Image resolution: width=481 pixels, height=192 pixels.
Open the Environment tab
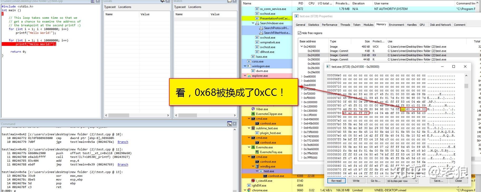click(x=396, y=25)
